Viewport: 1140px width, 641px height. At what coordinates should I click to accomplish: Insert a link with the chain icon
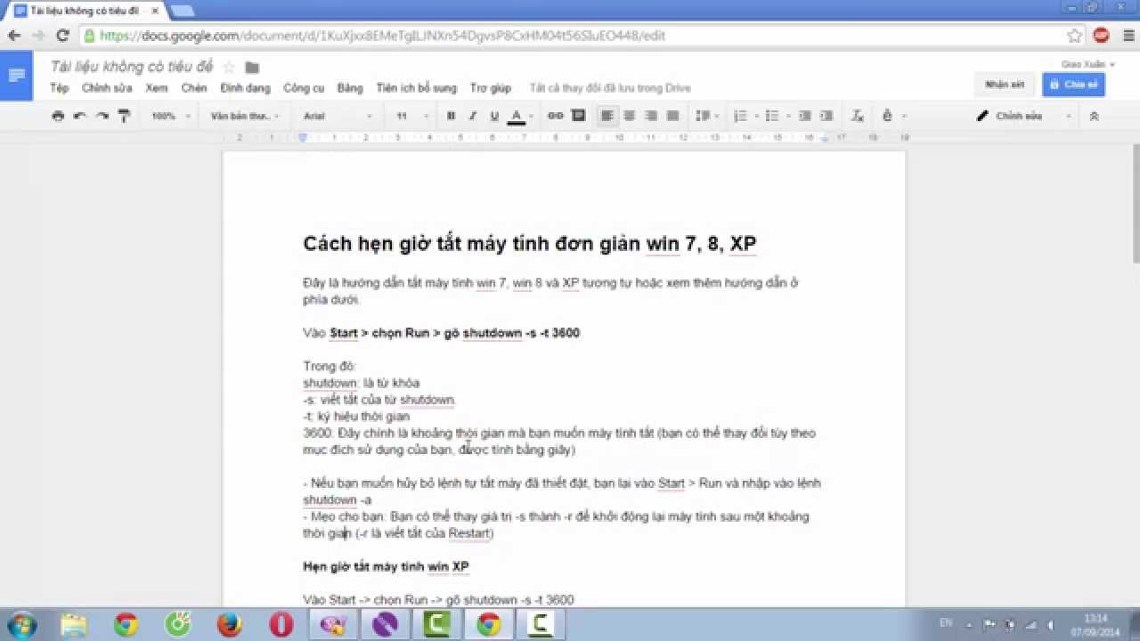[556, 116]
